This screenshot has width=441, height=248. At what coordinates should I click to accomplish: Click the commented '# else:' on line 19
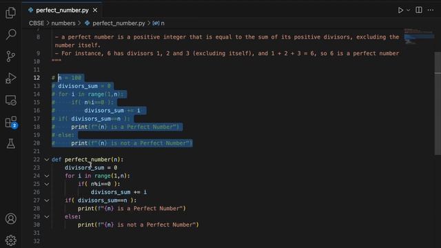[63, 135]
